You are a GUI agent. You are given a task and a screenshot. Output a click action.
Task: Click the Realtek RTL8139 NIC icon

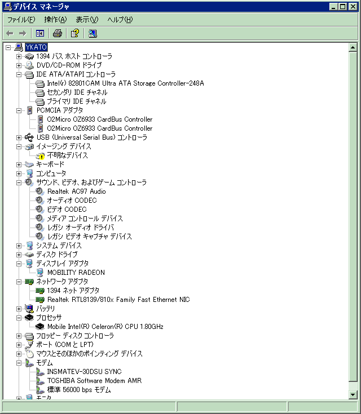40,300
